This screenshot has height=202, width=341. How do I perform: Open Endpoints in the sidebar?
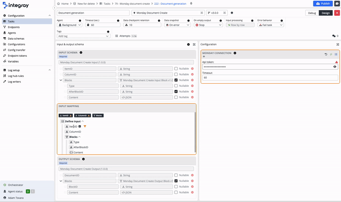click(x=14, y=27)
